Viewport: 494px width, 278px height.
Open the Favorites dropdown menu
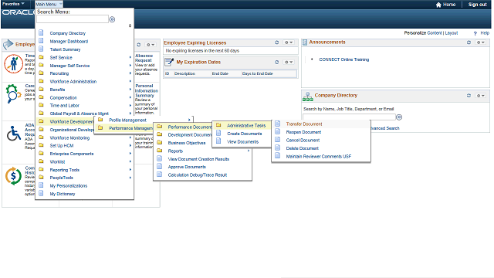coord(13,4)
